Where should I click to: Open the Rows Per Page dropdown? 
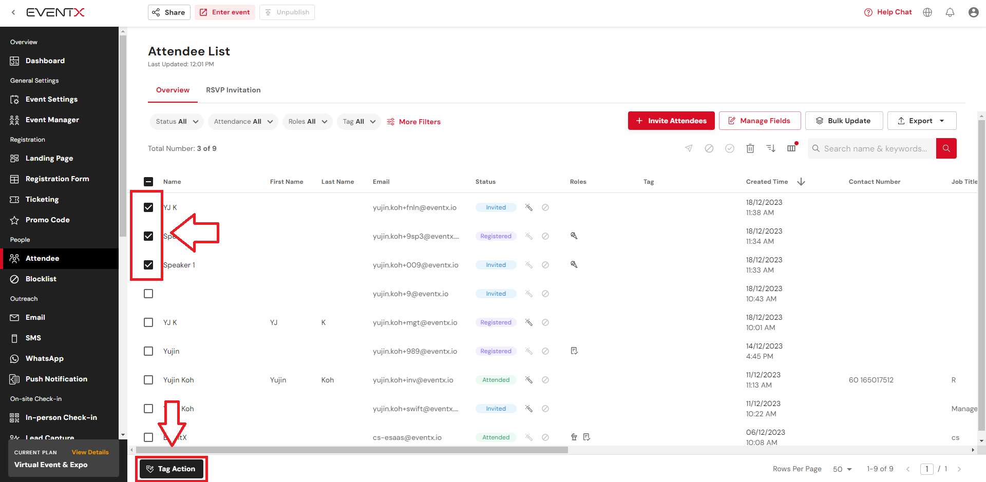point(842,469)
